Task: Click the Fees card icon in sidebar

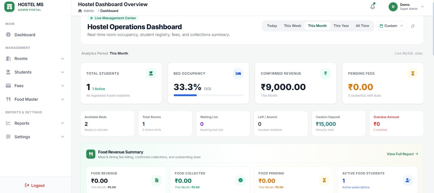Action: tap(8, 86)
